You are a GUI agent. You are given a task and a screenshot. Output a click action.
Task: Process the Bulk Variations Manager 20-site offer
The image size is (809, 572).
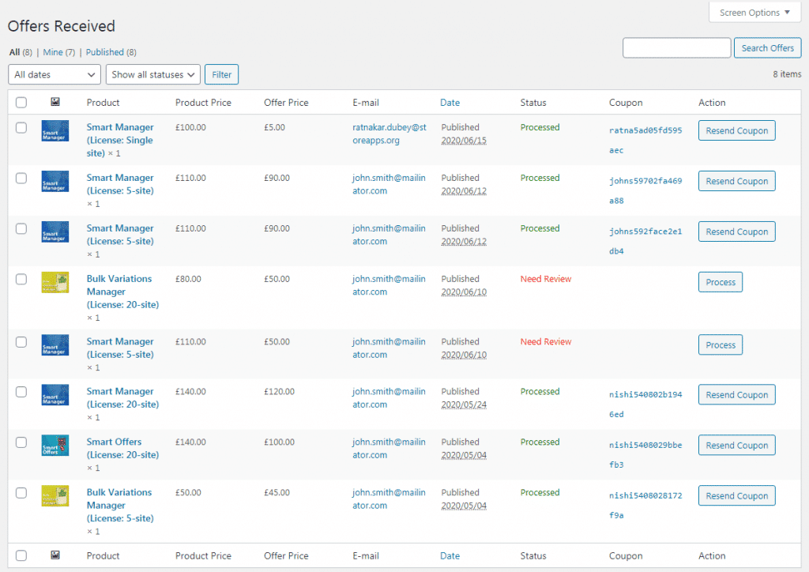(721, 282)
